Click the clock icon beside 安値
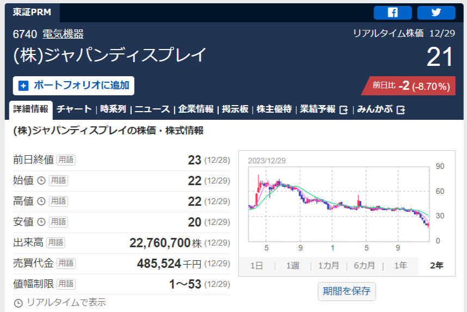The width and height of the screenshot is (467, 312). click(x=41, y=222)
